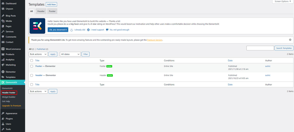This screenshot has width=294, height=132.
Task: Open the WooCommerce icon
Action: click(x=3, y=49)
